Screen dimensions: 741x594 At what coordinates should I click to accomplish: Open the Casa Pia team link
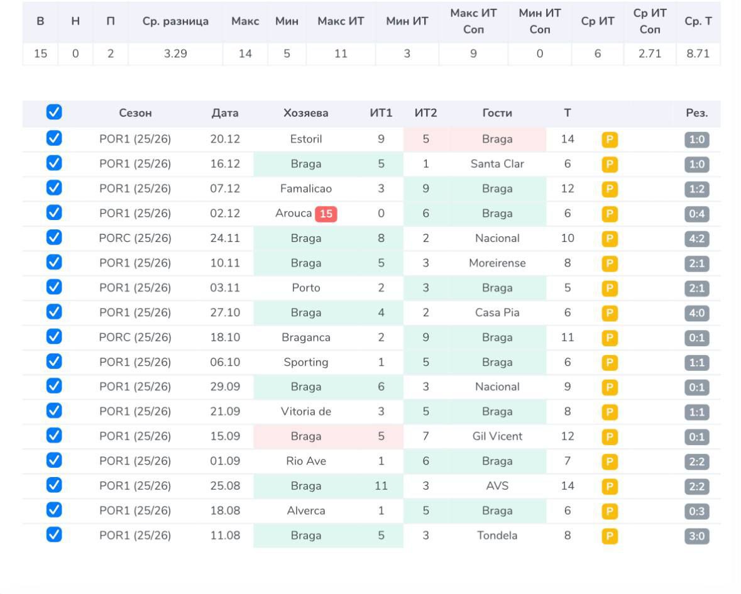[x=497, y=312]
